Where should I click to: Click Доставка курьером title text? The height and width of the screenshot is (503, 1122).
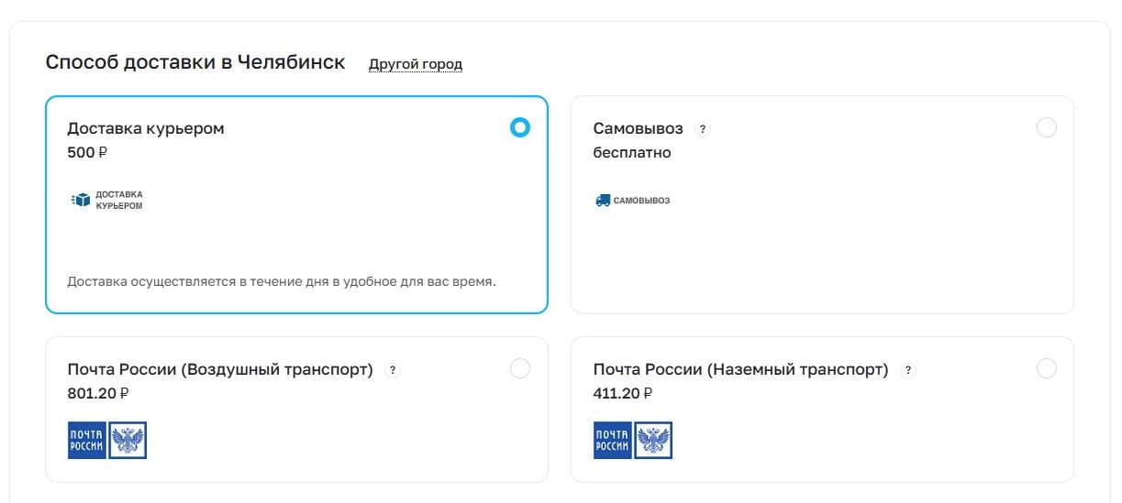coord(146,128)
